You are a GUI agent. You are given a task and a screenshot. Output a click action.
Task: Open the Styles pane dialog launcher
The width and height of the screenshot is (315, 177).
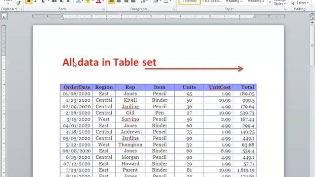(285, 9)
